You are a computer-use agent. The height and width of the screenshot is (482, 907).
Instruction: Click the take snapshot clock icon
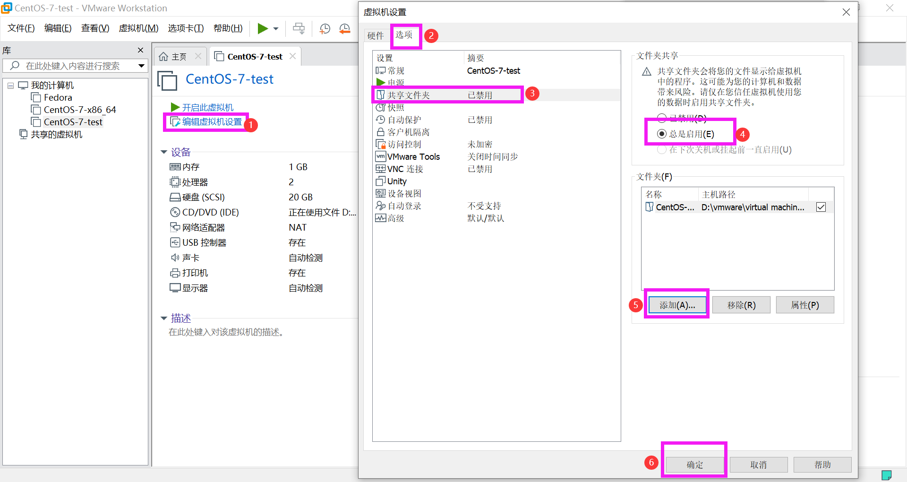(x=325, y=29)
